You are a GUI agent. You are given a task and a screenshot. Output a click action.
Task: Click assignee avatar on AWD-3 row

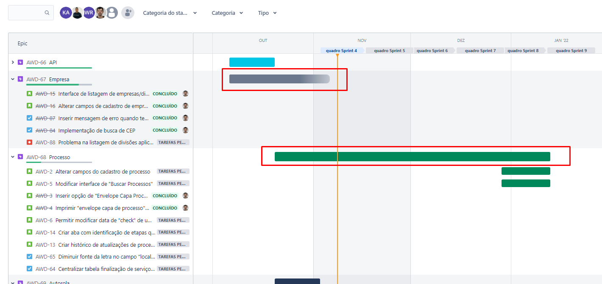(x=185, y=196)
